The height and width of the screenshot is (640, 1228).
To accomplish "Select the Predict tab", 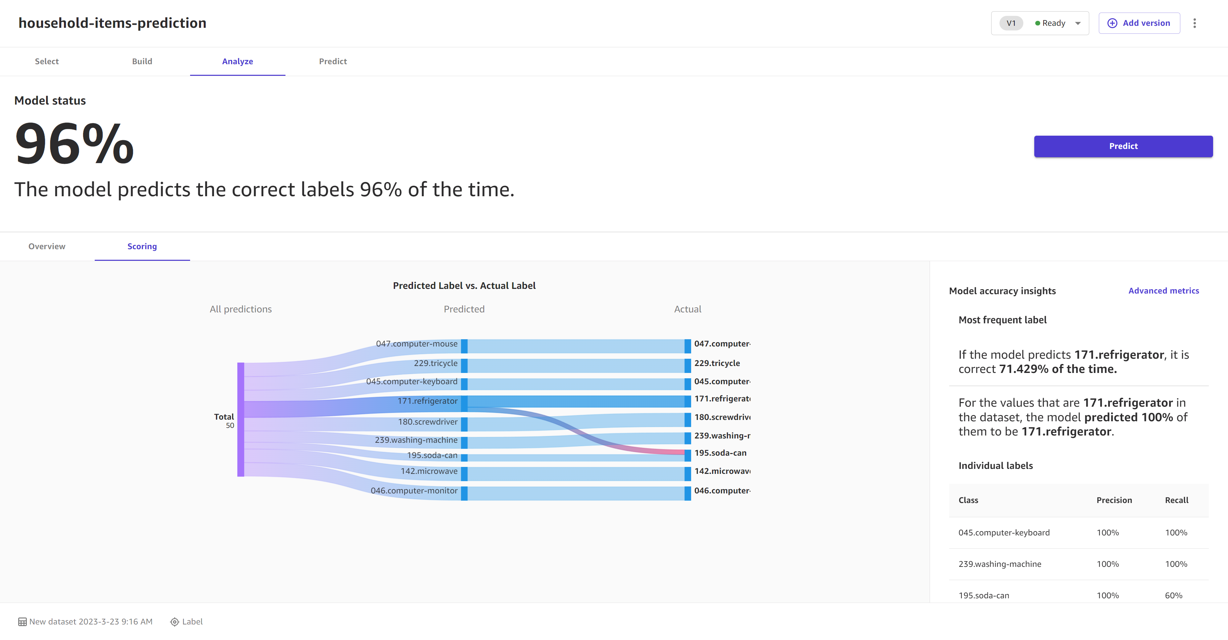I will [x=333, y=61].
